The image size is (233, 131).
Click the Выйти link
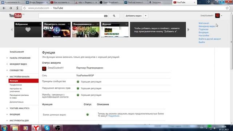point(202,42)
